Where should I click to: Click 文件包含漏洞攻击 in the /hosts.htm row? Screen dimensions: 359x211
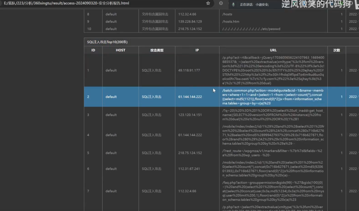tap(155, 21)
